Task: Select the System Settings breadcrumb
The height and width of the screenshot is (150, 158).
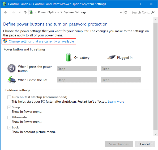Action: (x=75, y=12)
